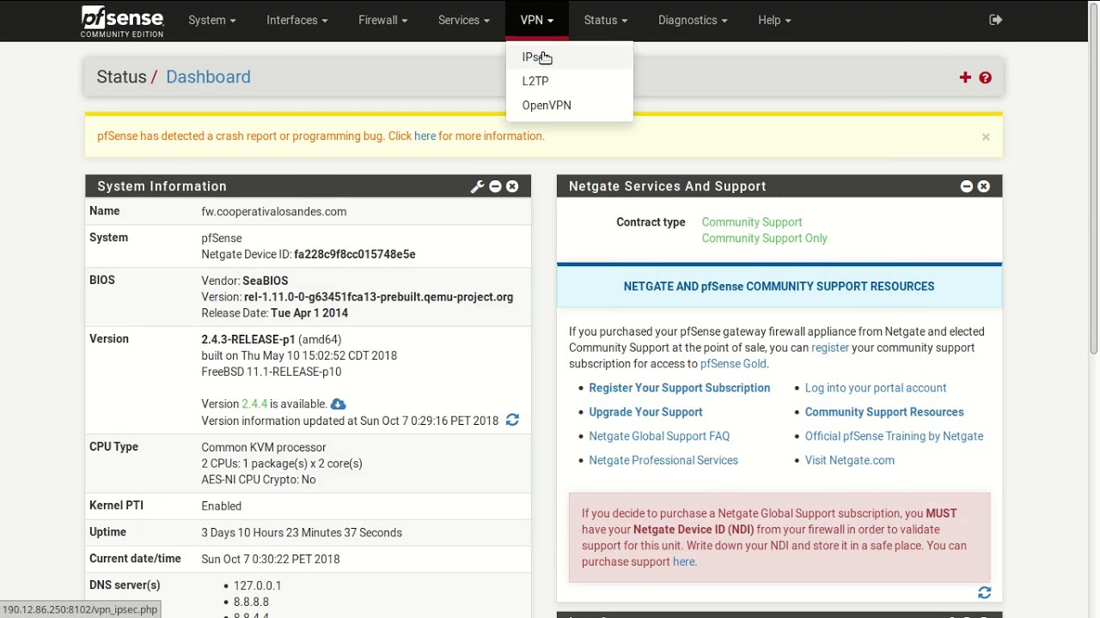Viewport: 1100px width, 618px height.
Task: Click the update download cloud icon
Action: [338, 404]
